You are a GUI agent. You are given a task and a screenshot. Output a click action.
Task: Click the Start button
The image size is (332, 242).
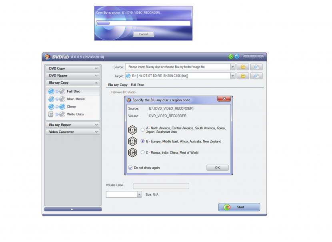point(239,207)
